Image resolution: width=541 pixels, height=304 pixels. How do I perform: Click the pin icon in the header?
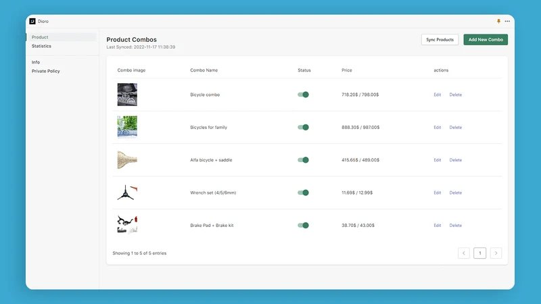(498, 22)
